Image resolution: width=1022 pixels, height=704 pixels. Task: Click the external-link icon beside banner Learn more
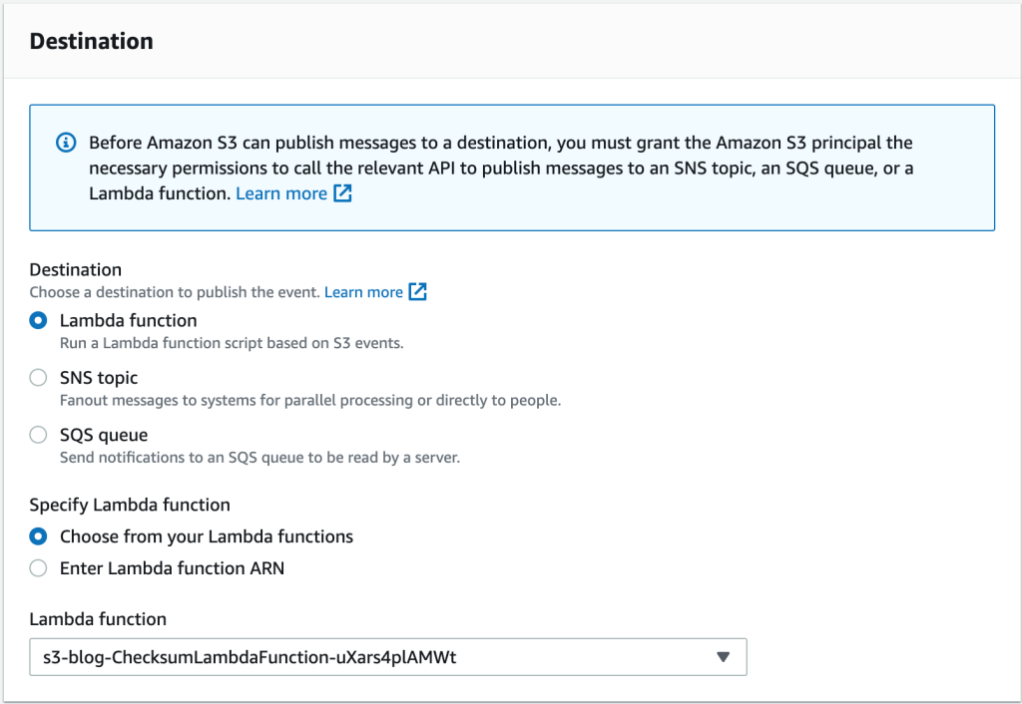(340, 192)
